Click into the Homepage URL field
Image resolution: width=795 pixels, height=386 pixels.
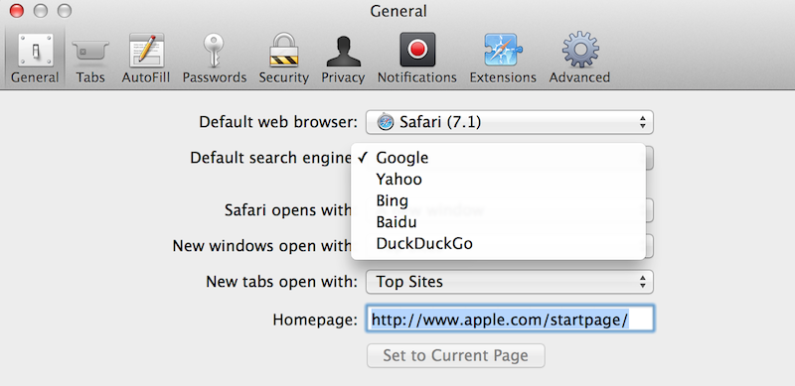[510, 320]
